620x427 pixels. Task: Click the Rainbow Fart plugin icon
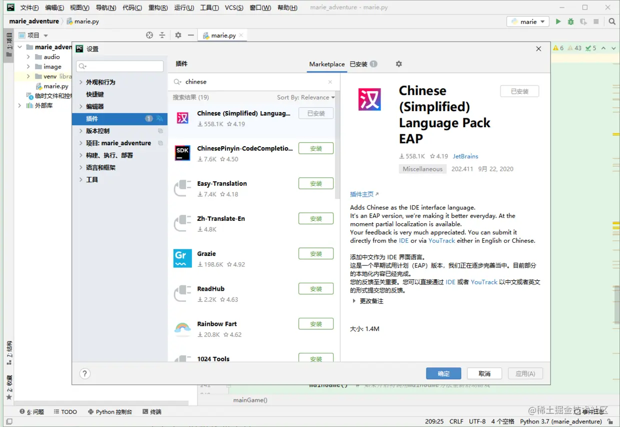coord(182,328)
